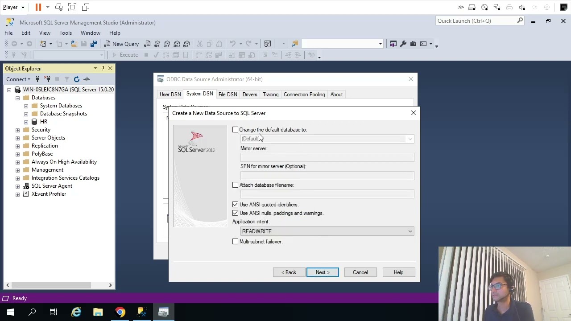This screenshot has height=321, width=571.
Task: Switch to the Drivers tab
Action: tap(250, 95)
